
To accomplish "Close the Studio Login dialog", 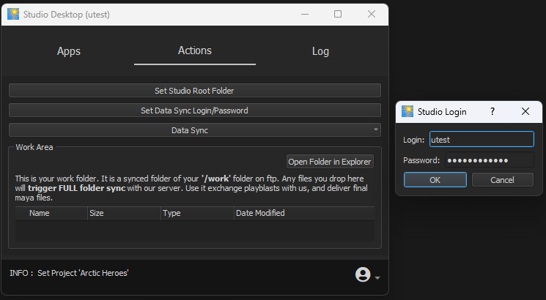I will pyautogui.click(x=525, y=112).
